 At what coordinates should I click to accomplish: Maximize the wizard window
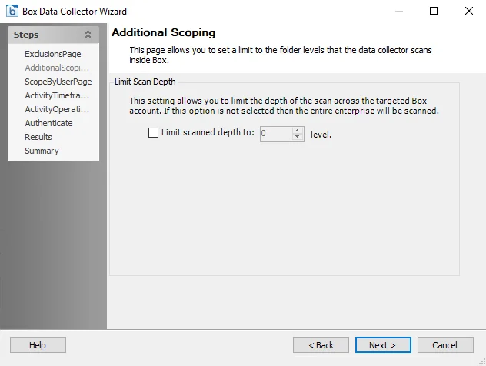(x=434, y=11)
